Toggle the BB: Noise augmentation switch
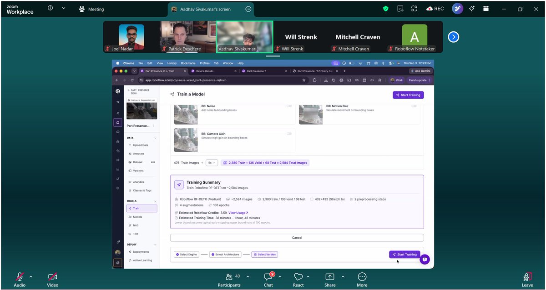Screen dimensions: 546x290 289,106
